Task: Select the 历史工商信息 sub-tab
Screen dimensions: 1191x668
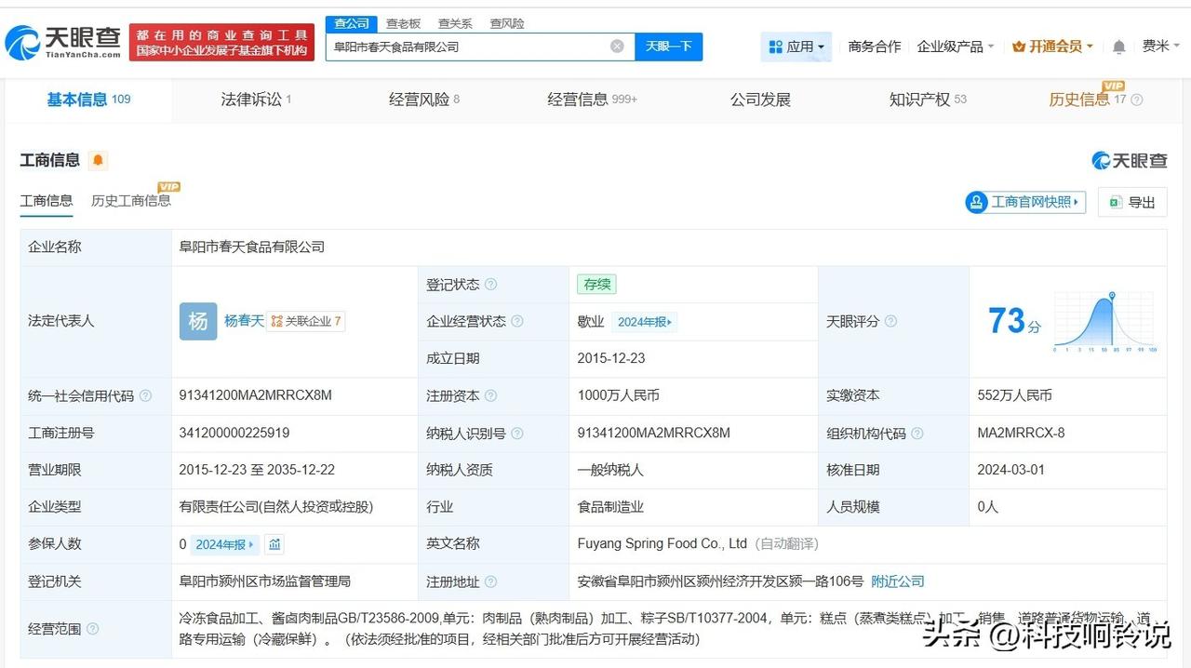Action: (x=131, y=201)
